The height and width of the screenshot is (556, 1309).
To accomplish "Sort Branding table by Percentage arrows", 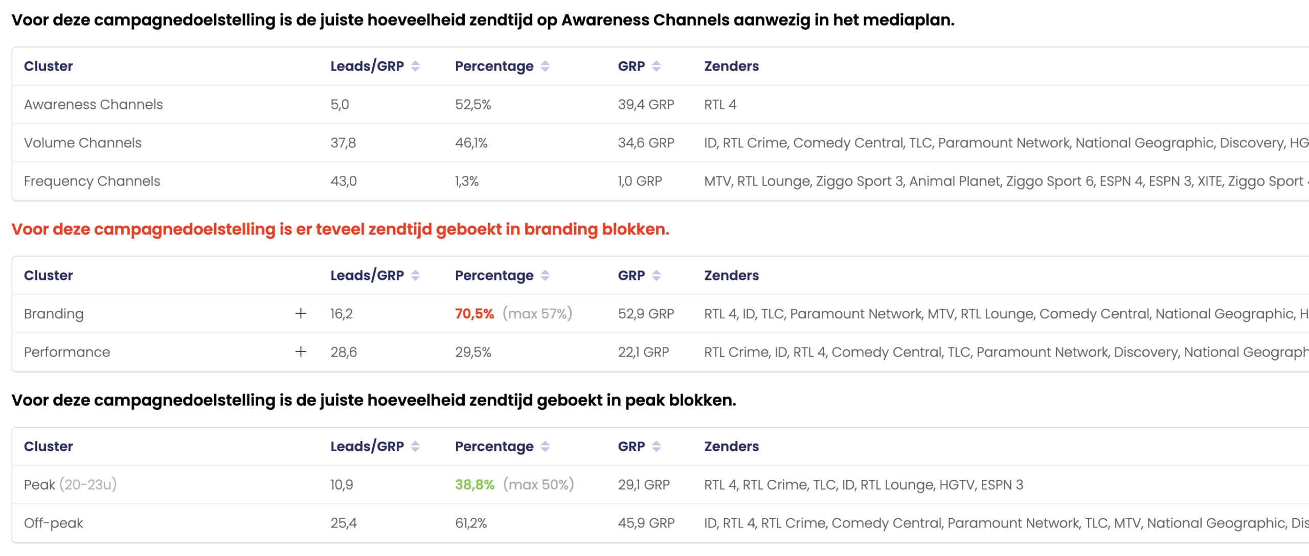I will click(545, 275).
